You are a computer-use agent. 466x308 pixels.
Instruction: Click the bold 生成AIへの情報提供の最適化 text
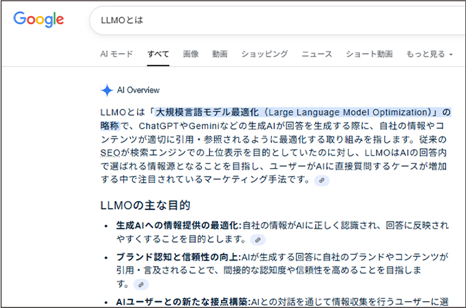pyautogui.click(x=177, y=226)
